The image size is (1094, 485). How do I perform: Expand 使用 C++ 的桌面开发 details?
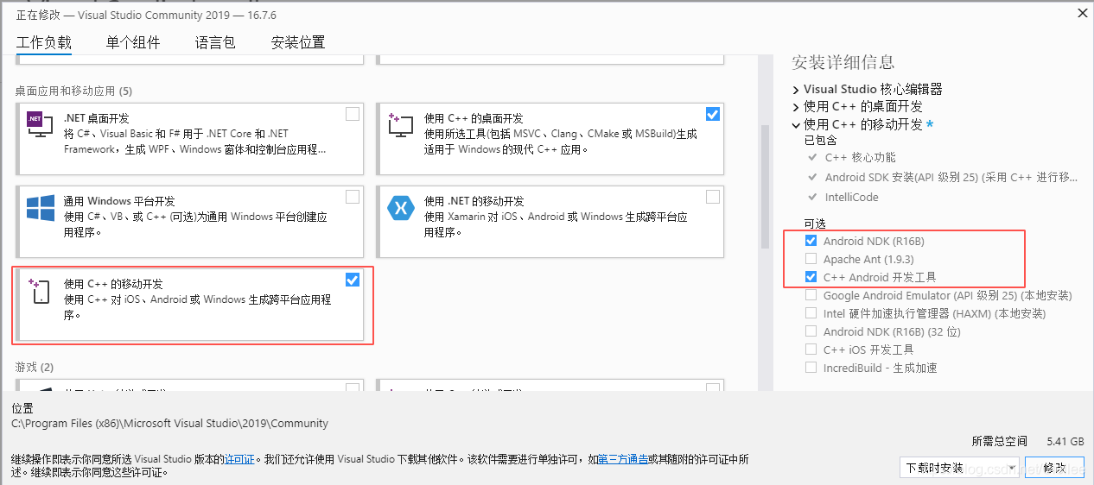point(796,107)
